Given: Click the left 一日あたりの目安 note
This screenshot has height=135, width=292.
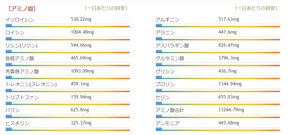Looking at the screenshot, I should (x=106, y=8).
